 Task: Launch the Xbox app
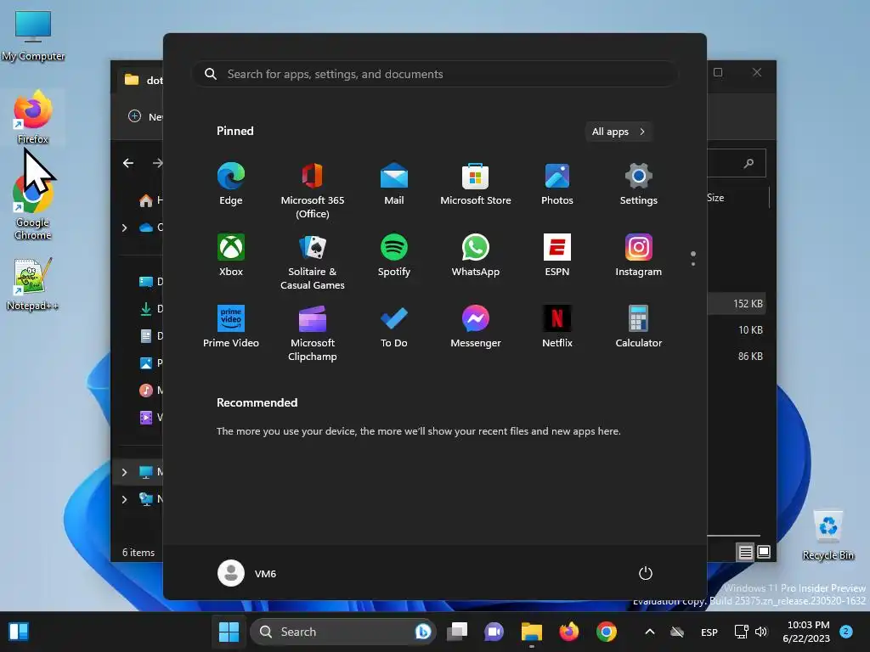tap(231, 255)
